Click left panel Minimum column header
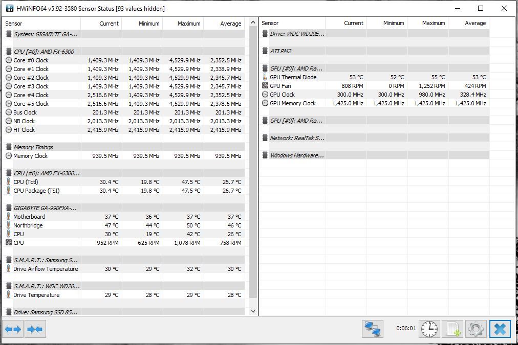Screen dimensions: 518x345 point(142,24)
